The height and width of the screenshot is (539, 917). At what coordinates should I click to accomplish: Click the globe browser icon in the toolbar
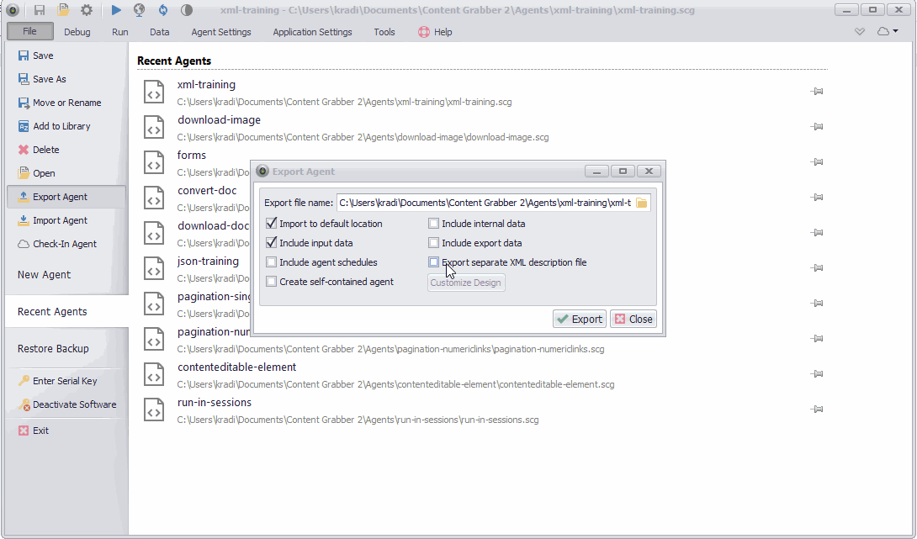click(139, 10)
